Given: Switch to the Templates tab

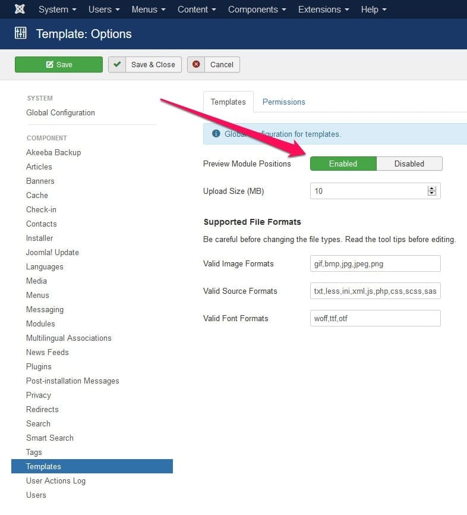Looking at the screenshot, I should tap(228, 102).
